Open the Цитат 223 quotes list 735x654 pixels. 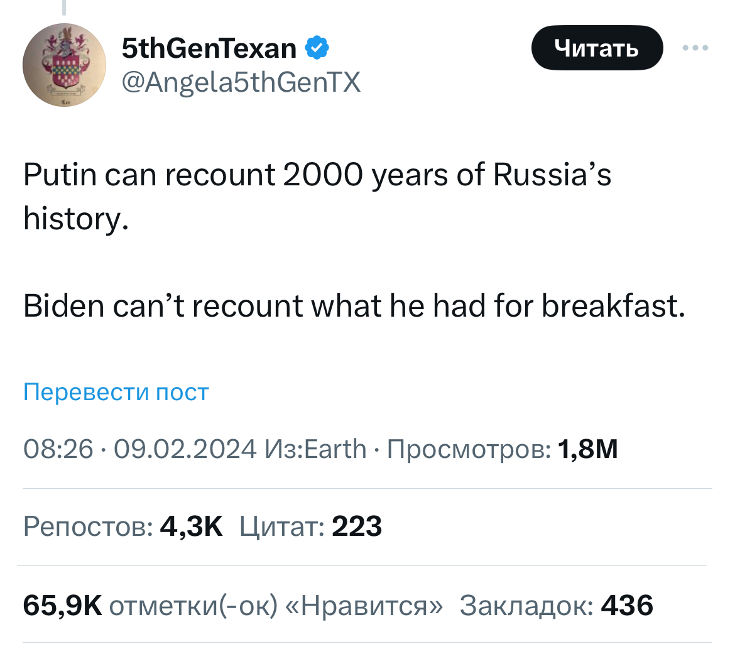tap(311, 526)
